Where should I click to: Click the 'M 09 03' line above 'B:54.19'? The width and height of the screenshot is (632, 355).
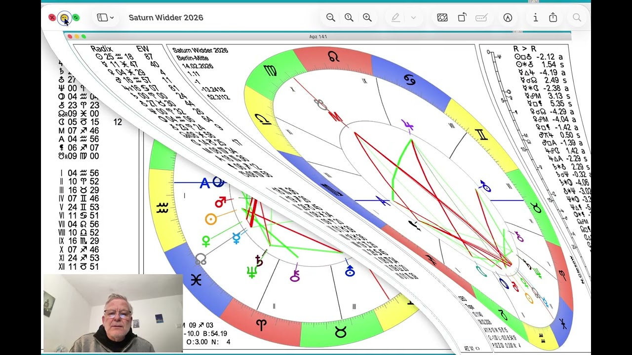197,325
